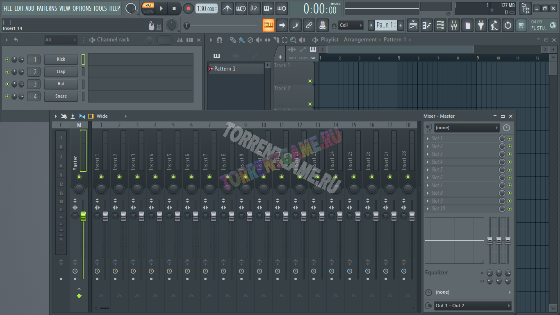The height and width of the screenshot is (315, 560).
Task: Select the Zoom tool in playlist toolbar
Action: 293,40
